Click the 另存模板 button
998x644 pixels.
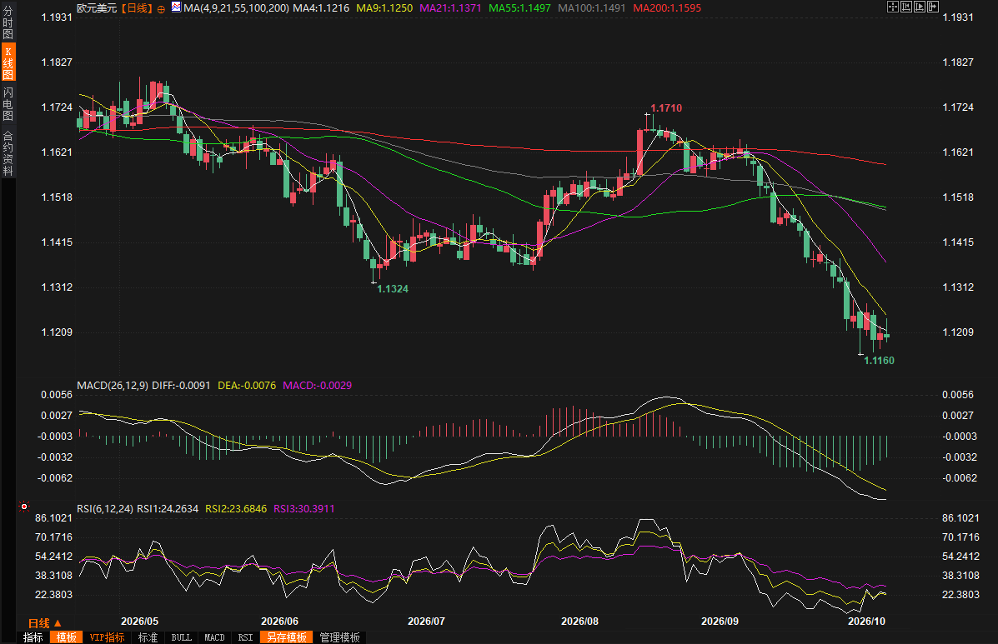click(287, 637)
